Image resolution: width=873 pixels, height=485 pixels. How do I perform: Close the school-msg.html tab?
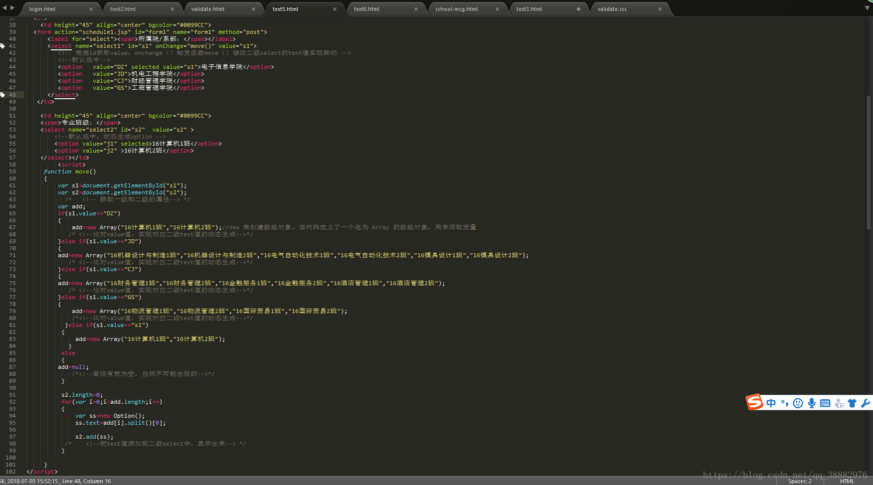point(497,9)
